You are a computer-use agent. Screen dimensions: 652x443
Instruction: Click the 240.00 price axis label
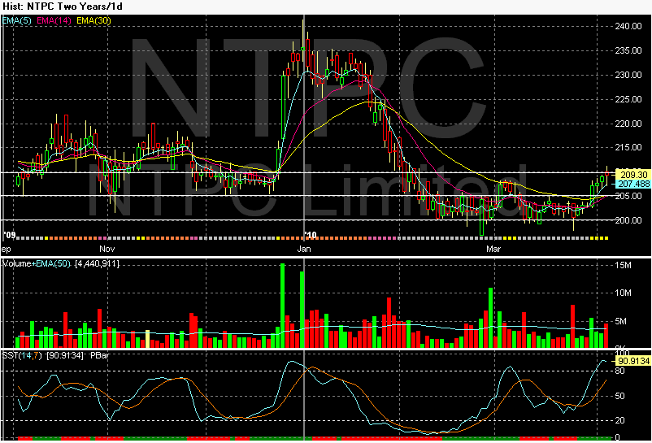tap(628, 26)
